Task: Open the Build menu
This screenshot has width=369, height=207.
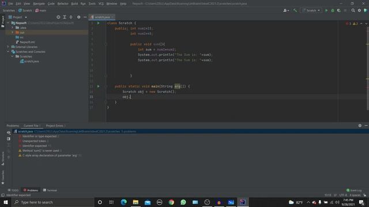Action: click(x=74, y=4)
